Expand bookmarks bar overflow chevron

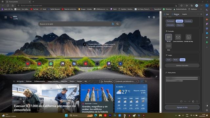tap(201, 9)
